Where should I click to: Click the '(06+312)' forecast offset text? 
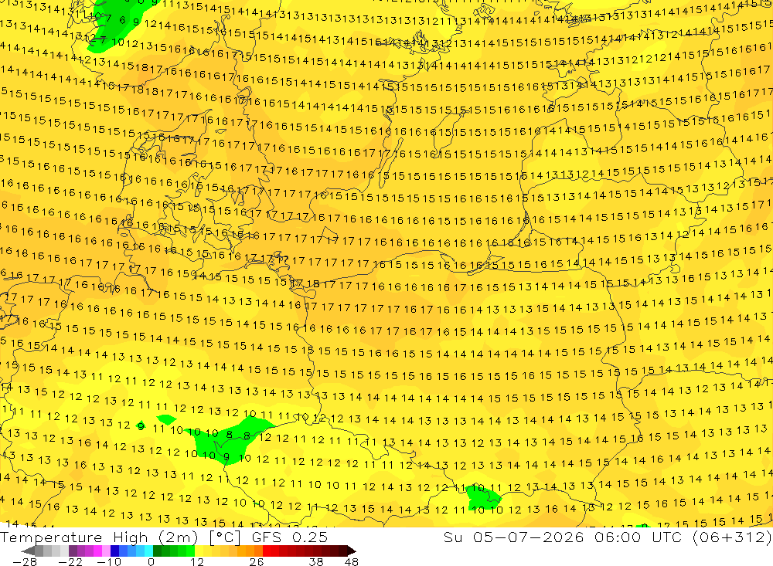pyautogui.click(x=732, y=537)
